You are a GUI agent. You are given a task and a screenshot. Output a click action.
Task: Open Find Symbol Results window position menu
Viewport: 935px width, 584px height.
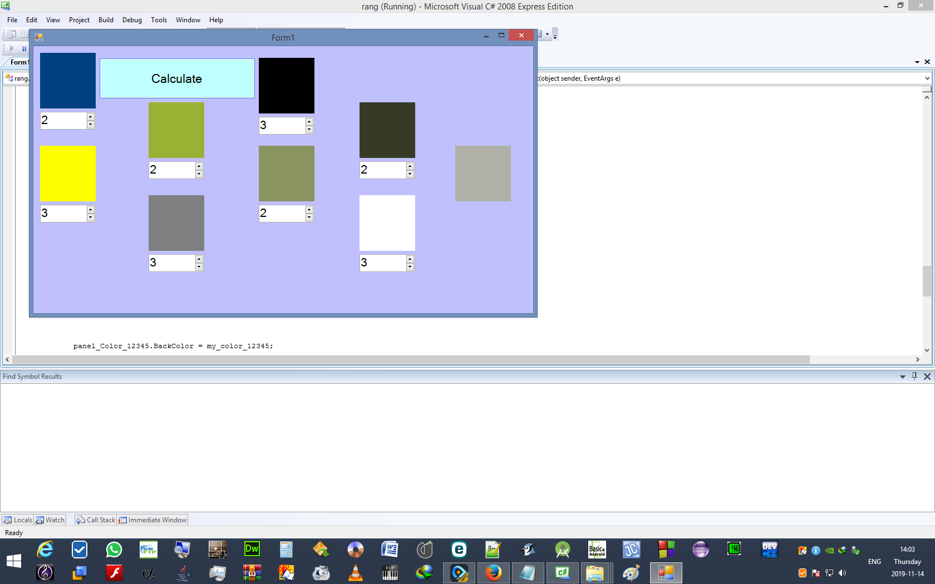903,377
